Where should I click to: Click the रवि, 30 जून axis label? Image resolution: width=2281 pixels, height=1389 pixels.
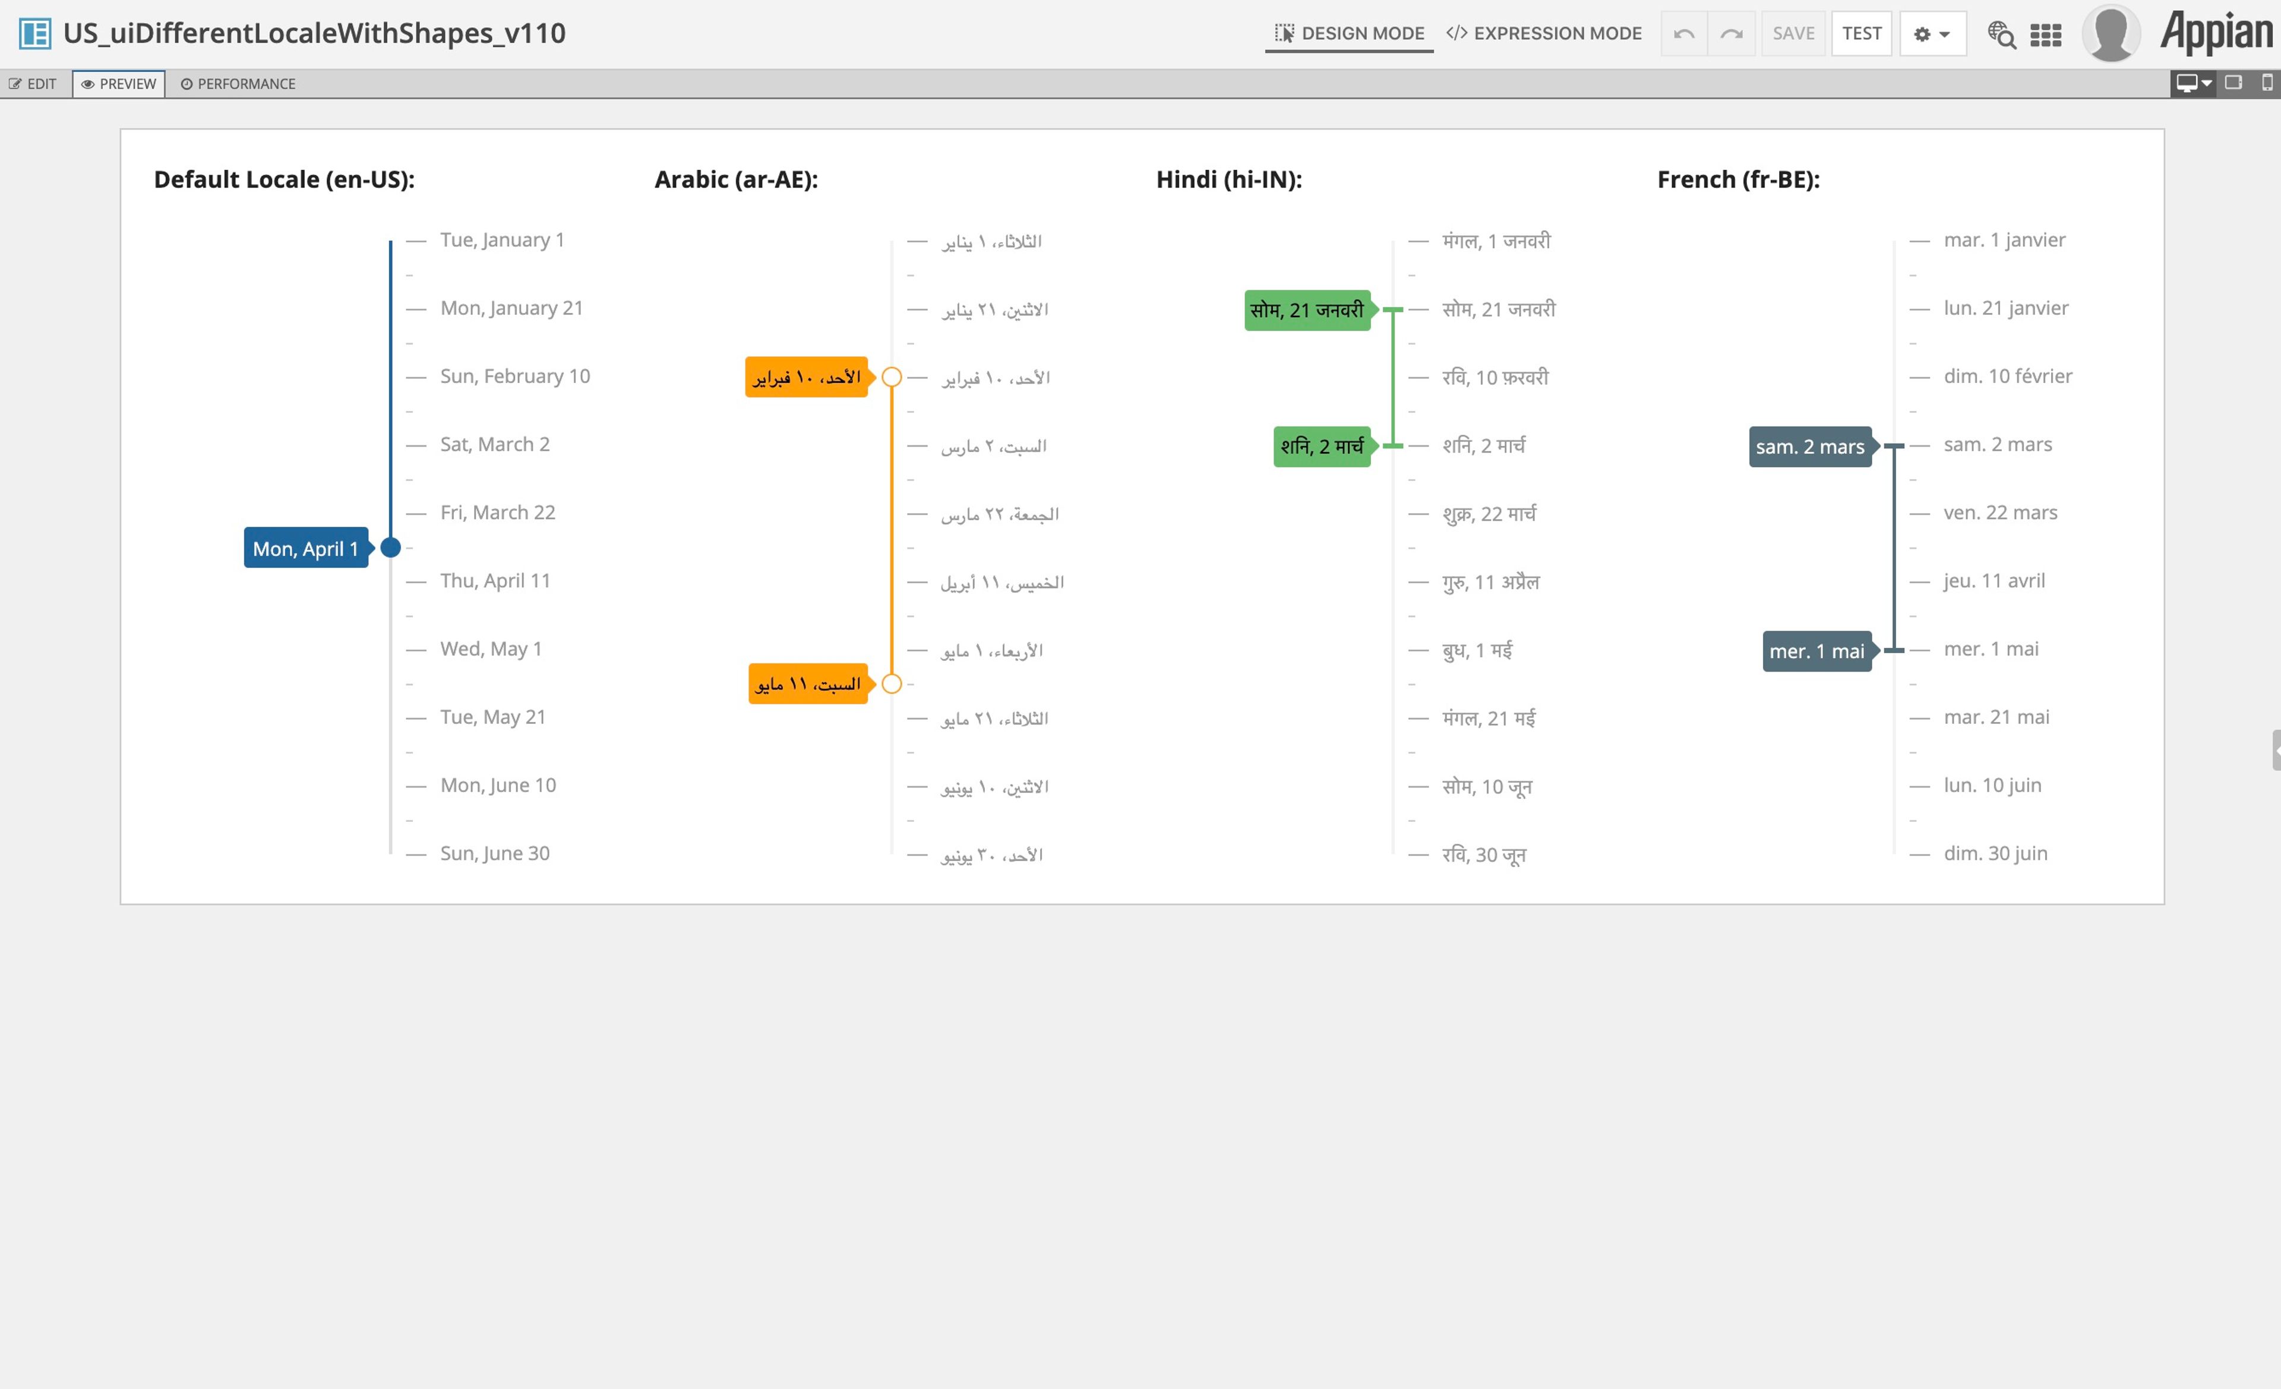coord(1484,854)
